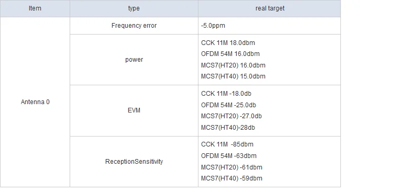398x192 pixels.
Task: Click CCK 11M -18.0db EVM value
Action: click(x=226, y=94)
